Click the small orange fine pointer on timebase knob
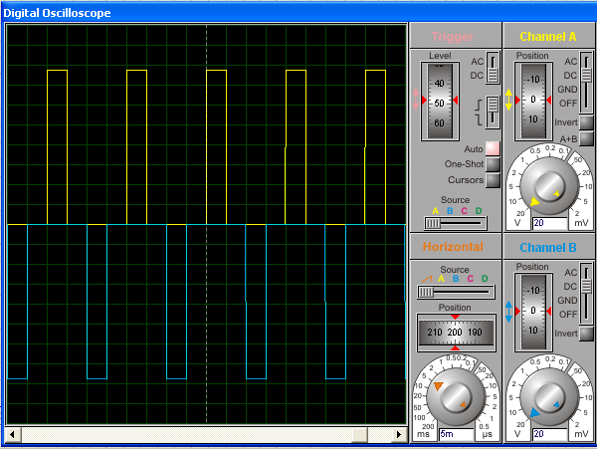 [463, 404]
